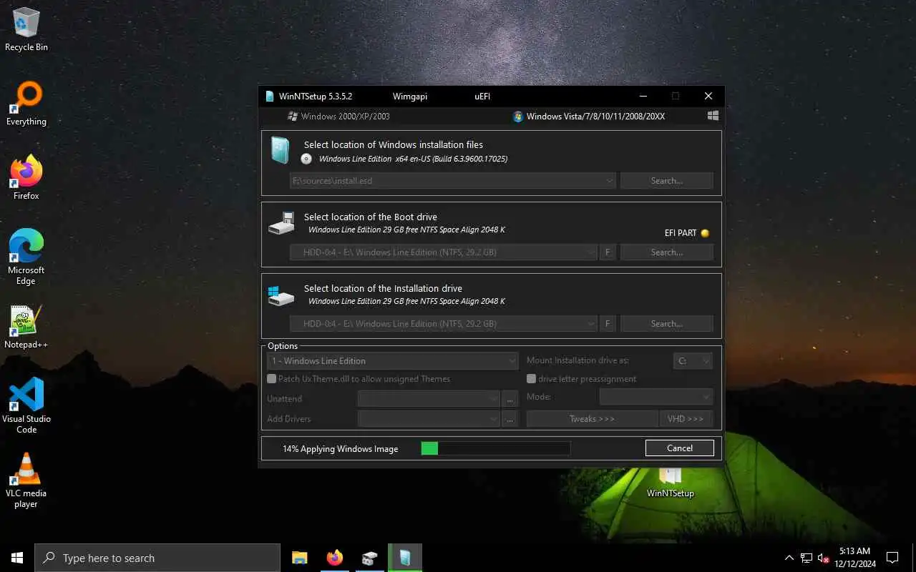Click the 14% Applying Windows Image status text
Screen dimensions: 916x572
pyautogui.click(x=341, y=449)
